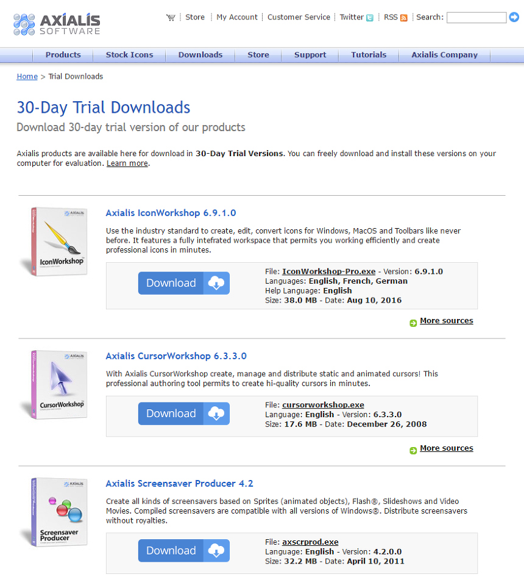Click the shopping cart icon
The height and width of the screenshot is (577, 524).
[x=171, y=18]
